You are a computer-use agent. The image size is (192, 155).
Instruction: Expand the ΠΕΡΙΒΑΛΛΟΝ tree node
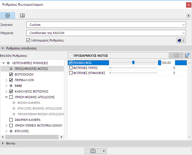click(x=6, y=80)
